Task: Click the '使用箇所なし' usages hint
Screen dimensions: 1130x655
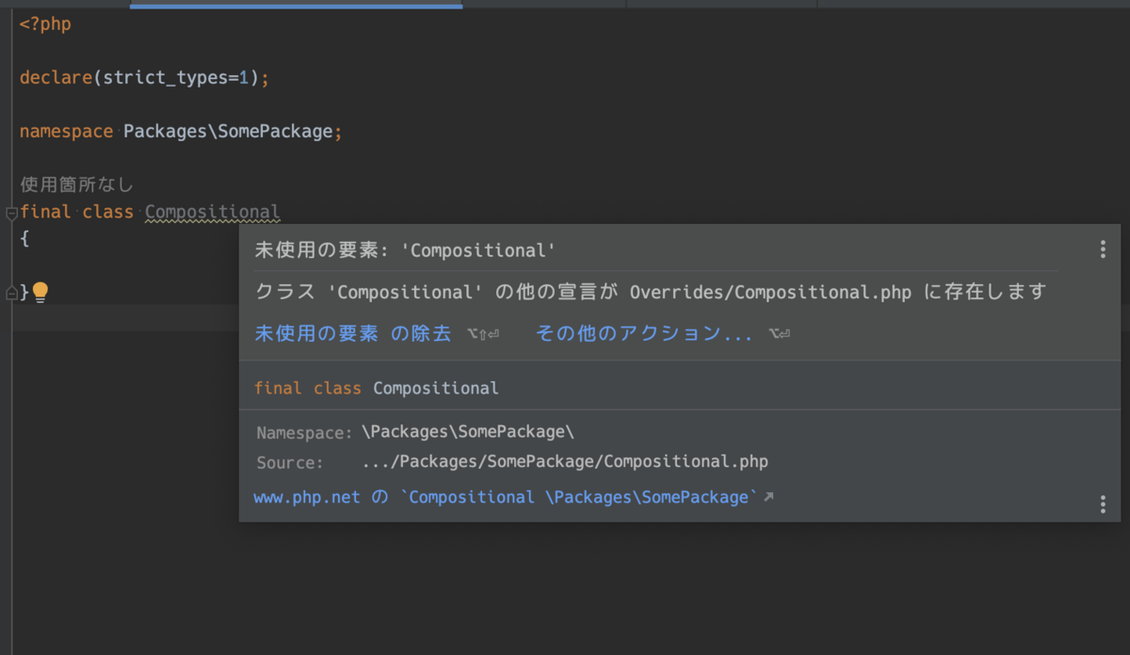Action: [x=76, y=184]
